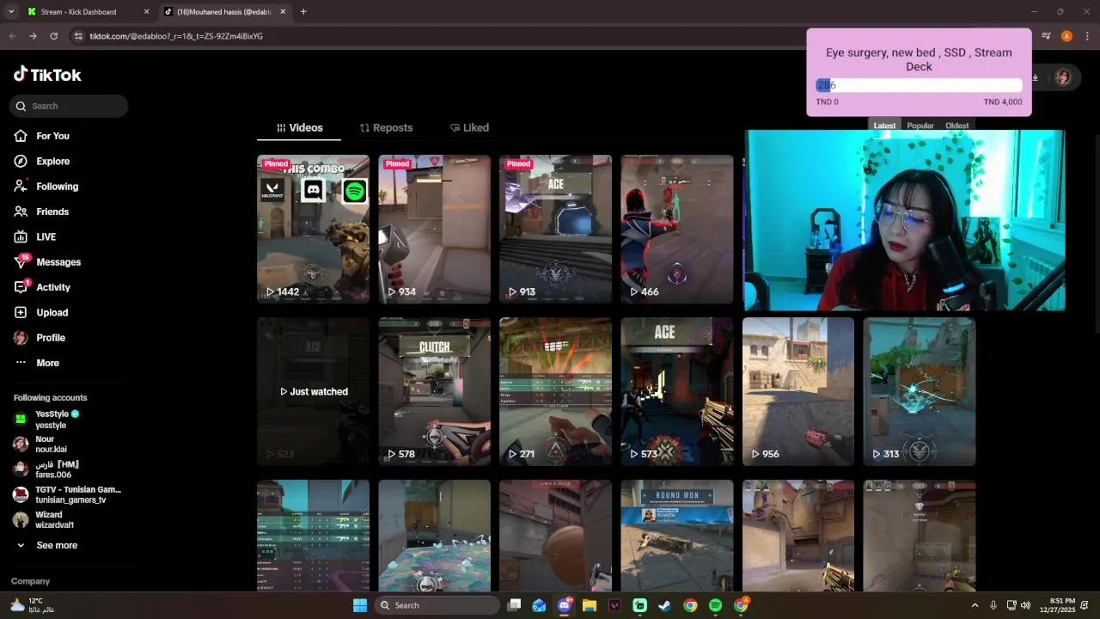Open Spotify from the taskbar
The width and height of the screenshot is (1100, 619).
715,605
